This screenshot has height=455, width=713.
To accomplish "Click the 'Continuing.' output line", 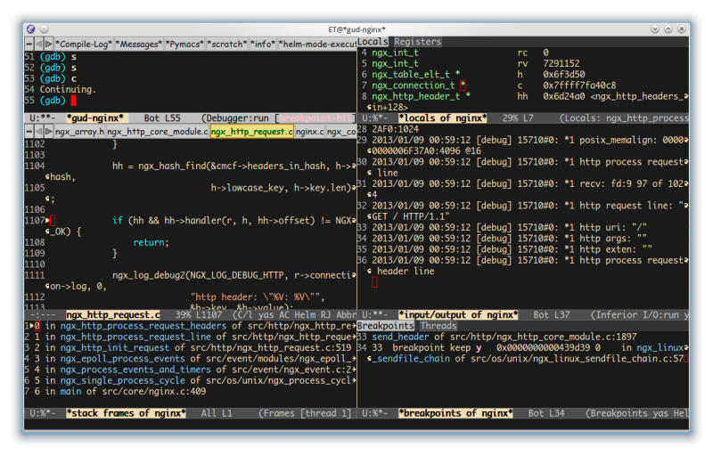I will [68, 89].
